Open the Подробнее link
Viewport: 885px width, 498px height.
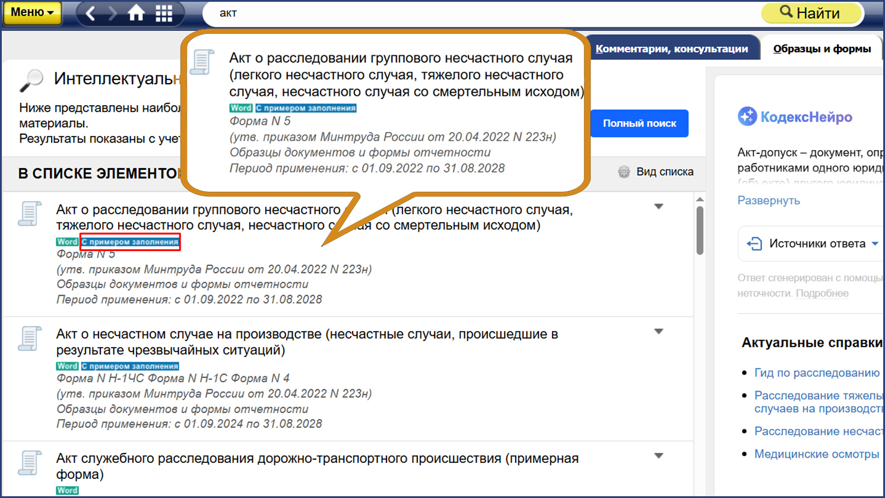[822, 293]
